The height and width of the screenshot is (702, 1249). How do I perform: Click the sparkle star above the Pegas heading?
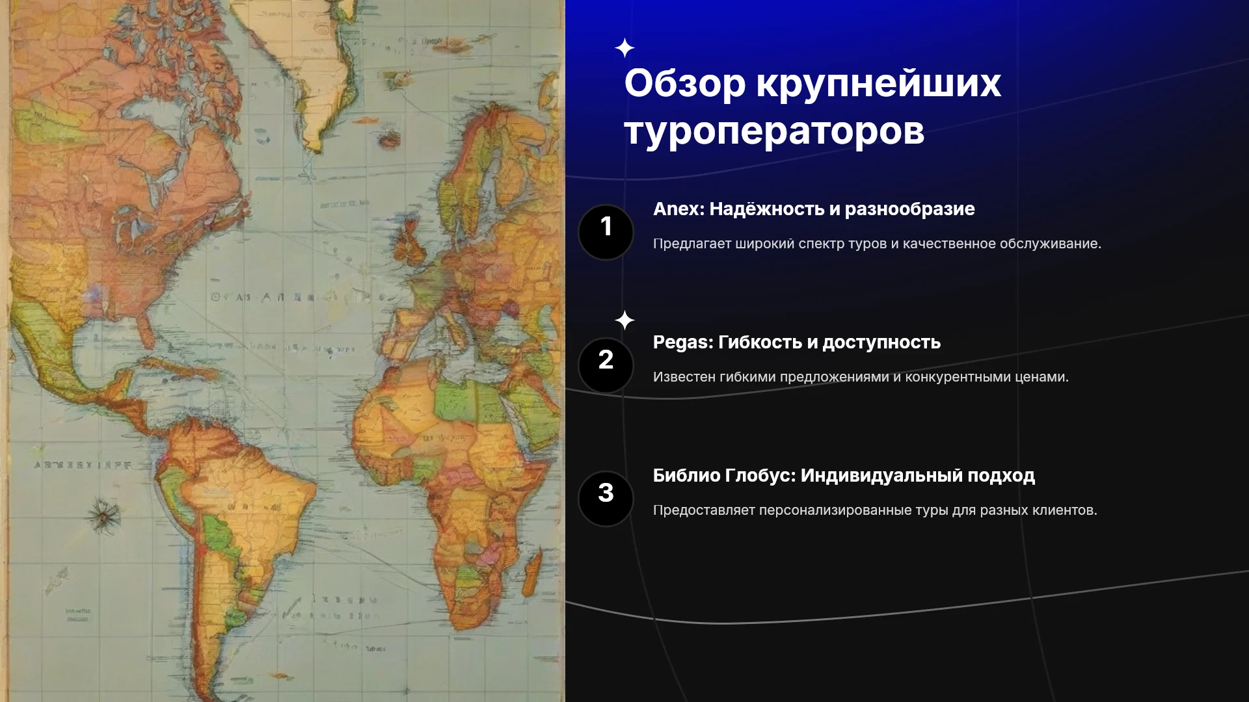coord(624,320)
